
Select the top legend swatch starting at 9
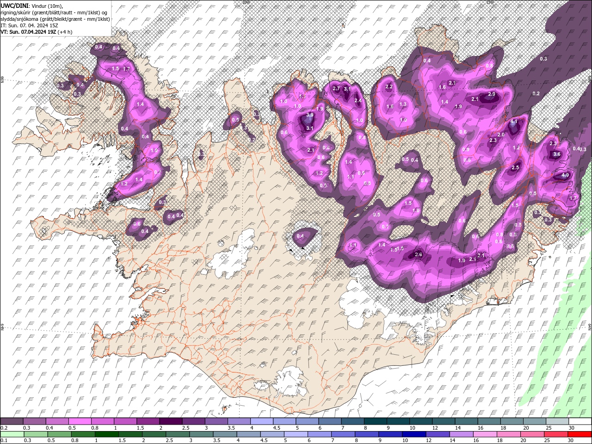398,421
